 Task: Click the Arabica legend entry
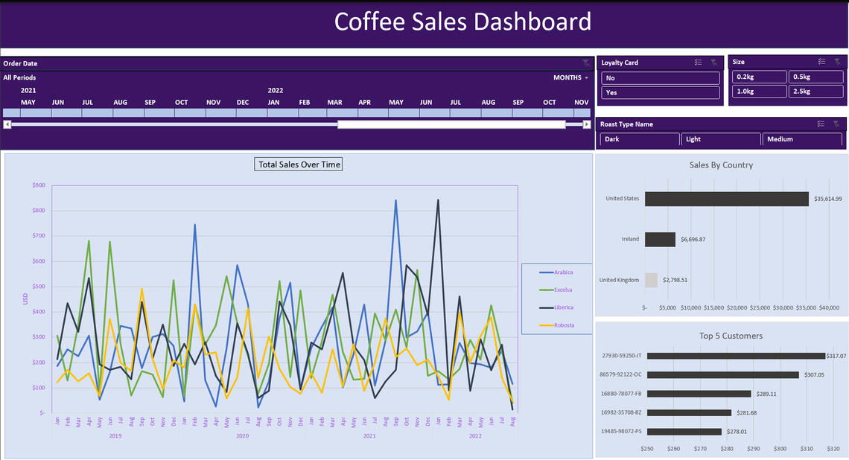coord(564,273)
